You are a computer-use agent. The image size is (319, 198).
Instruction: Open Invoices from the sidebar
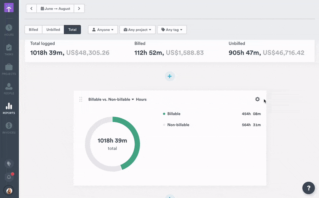pyautogui.click(x=9, y=127)
